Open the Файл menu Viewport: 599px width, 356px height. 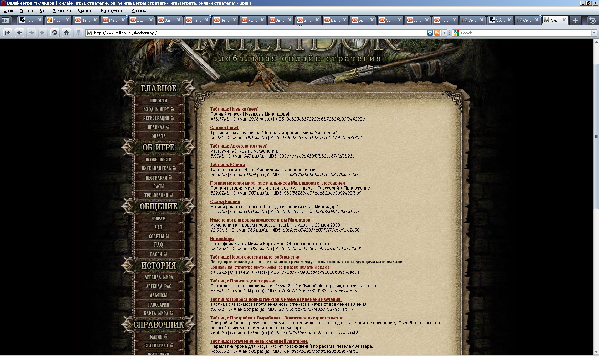tap(9, 11)
